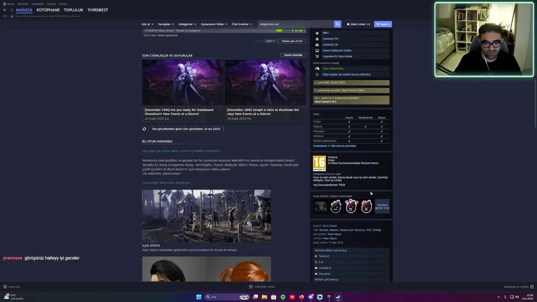Click the Sepet cart button

click(383, 24)
